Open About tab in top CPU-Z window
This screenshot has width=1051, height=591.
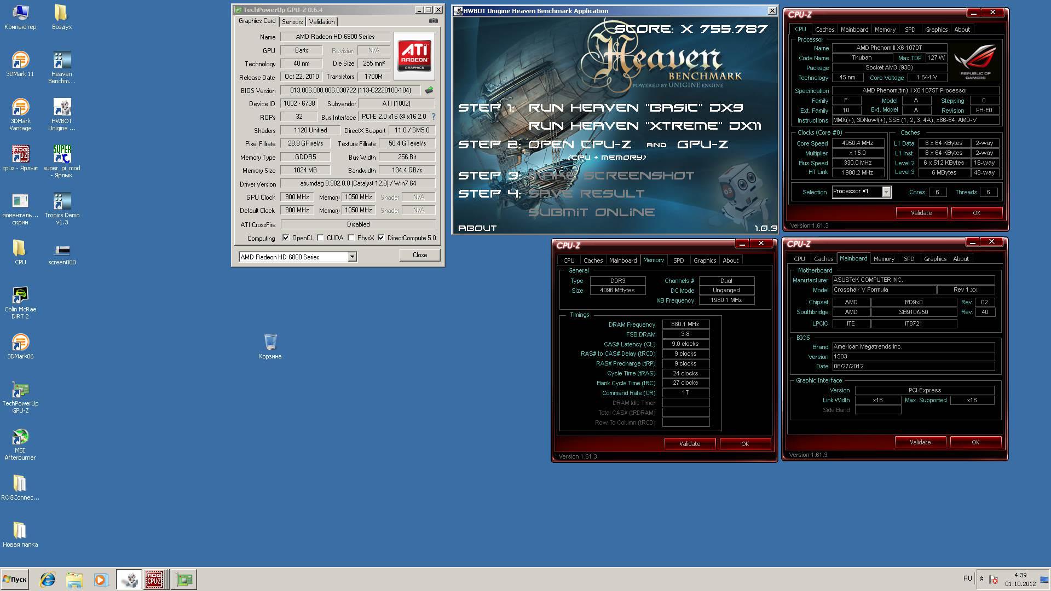(x=962, y=30)
